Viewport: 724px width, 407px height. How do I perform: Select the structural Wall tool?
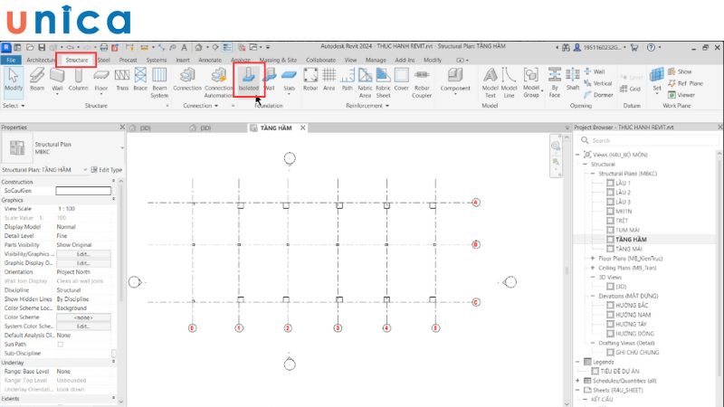point(57,80)
